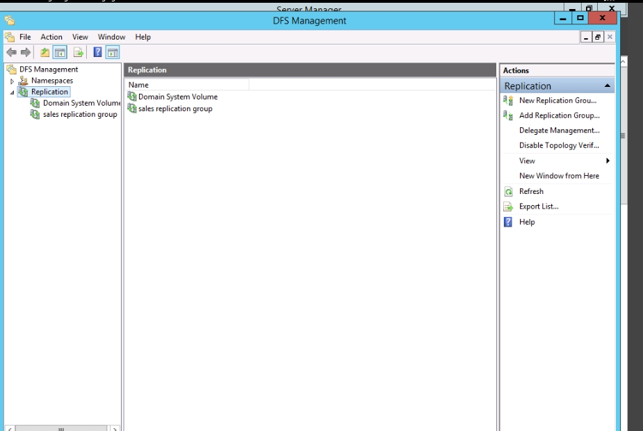This screenshot has height=431, width=643.
Task: Click New Window from Here action
Action: click(x=559, y=176)
